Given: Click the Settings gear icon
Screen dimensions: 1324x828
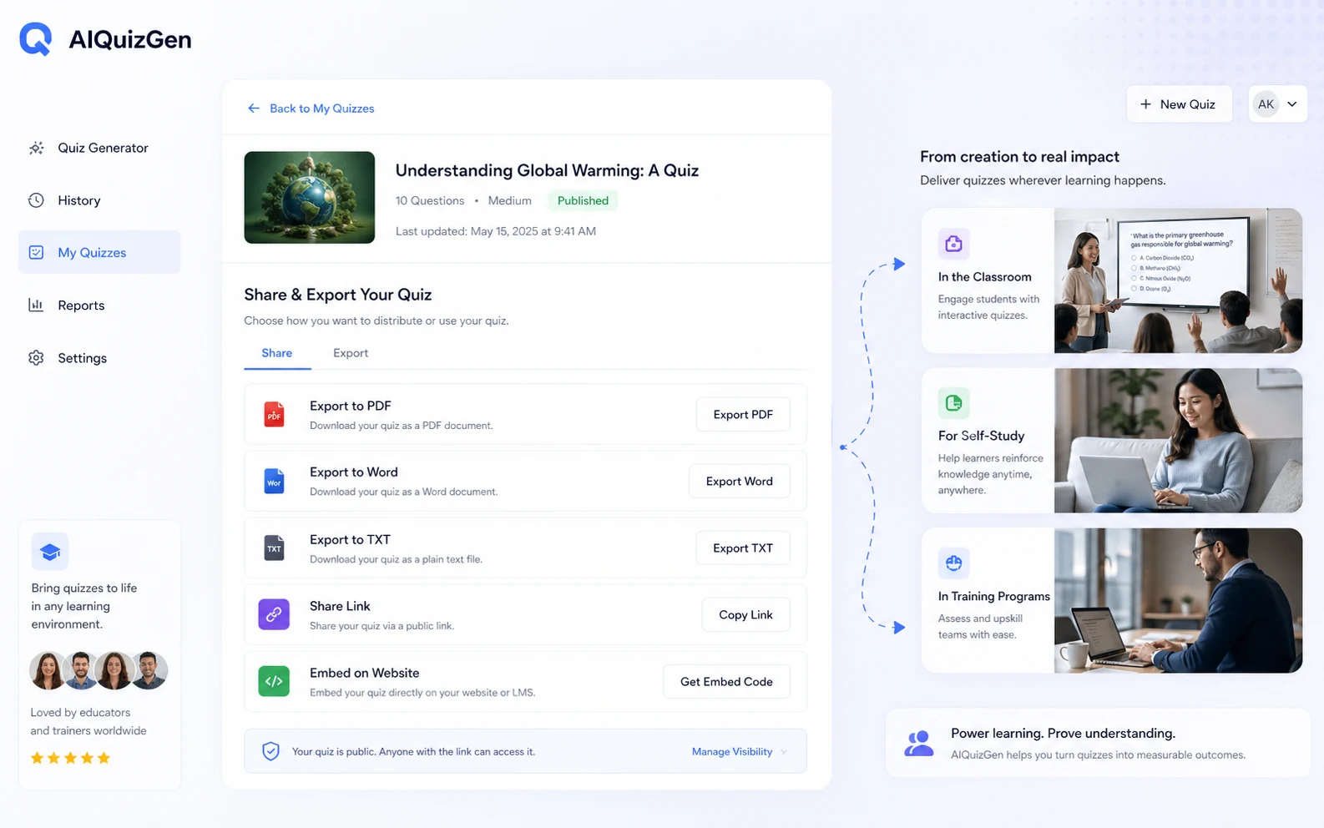Looking at the screenshot, I should [36, 357].
